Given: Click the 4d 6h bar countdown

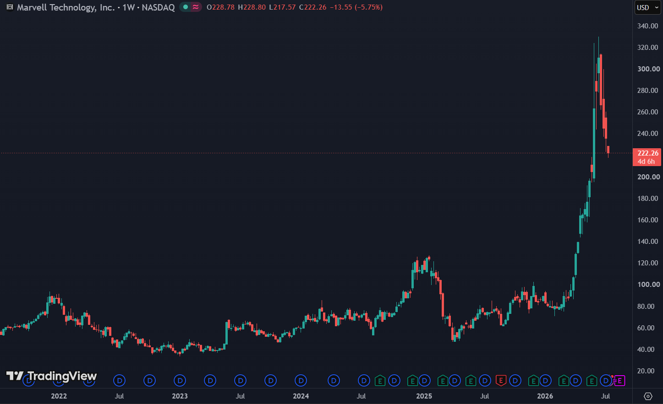Looking at the screenshot, I should 647,162.
